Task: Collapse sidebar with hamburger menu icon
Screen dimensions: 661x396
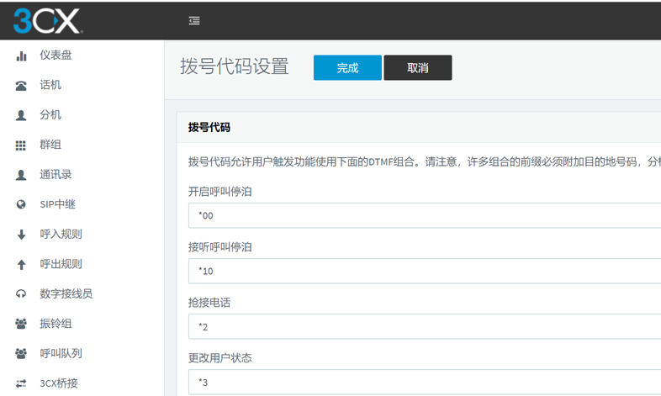Action: pyautogui.click(x=194, y=21)
